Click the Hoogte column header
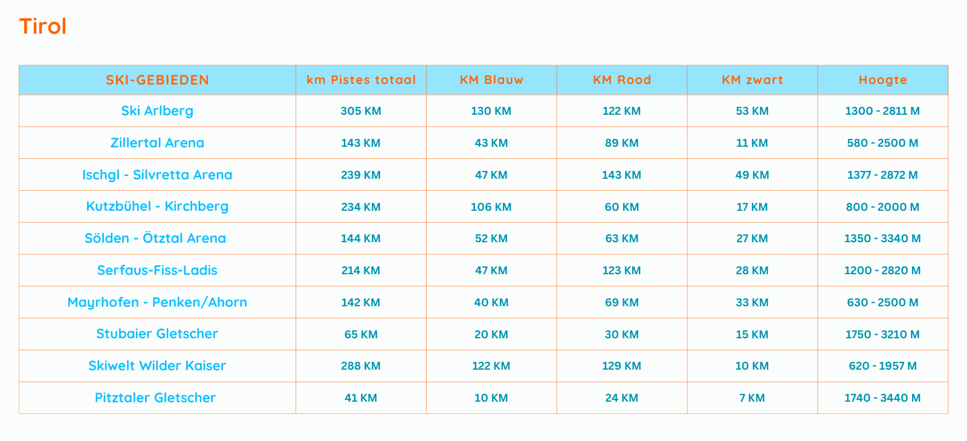This screenshot has height=441, width=967. (883, 80)
